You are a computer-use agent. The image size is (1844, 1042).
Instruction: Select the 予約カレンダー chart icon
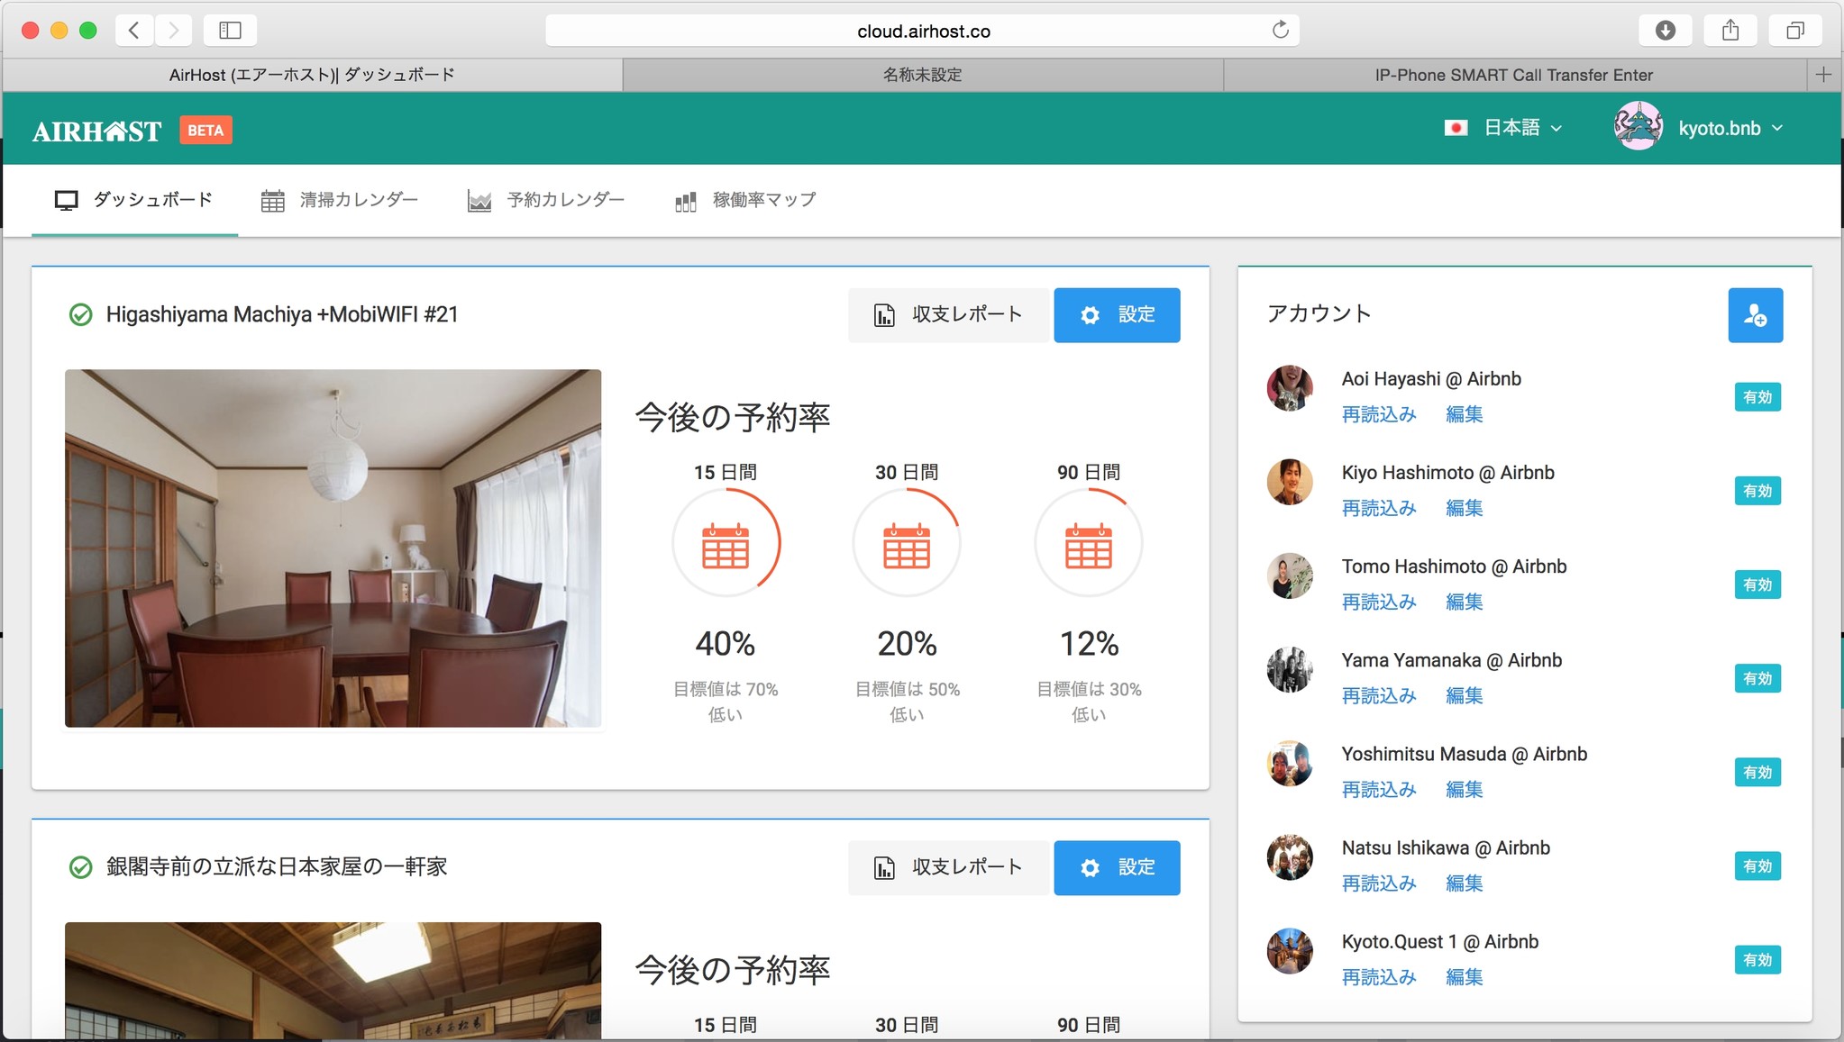tap(479, 200)
